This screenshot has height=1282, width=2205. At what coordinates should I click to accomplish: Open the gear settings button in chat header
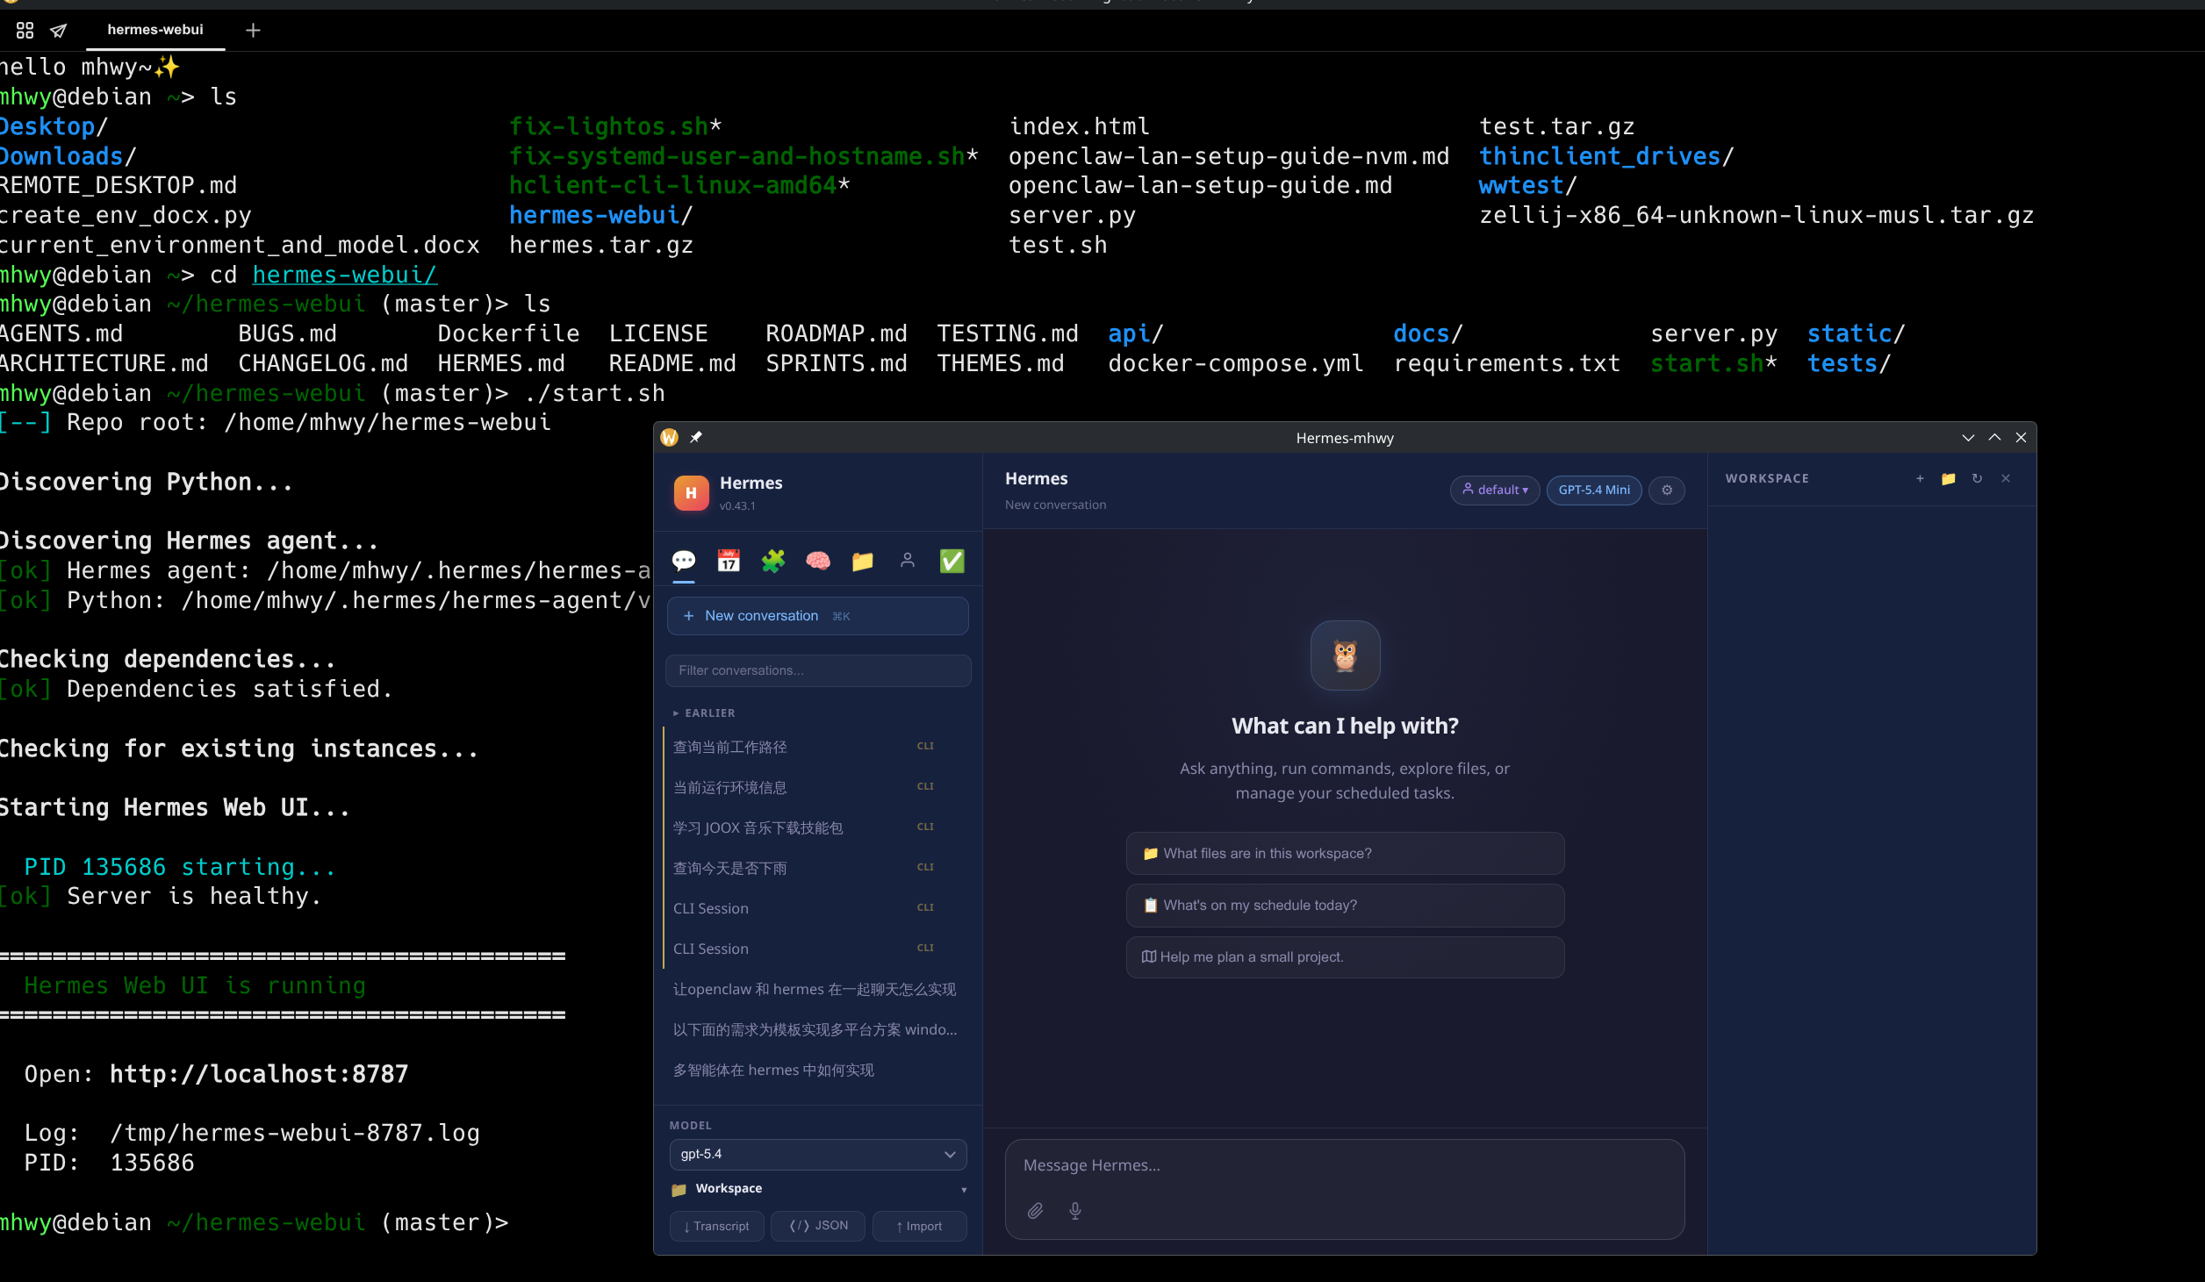[x=1667, y=490]
